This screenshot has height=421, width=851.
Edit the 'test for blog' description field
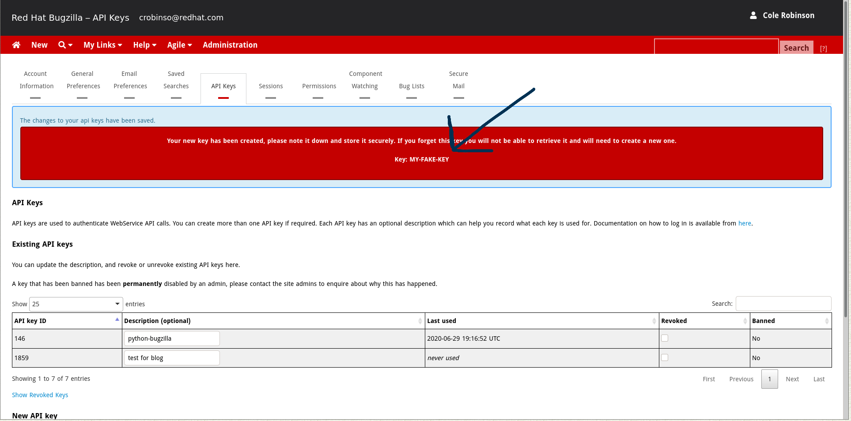click(172, 358)
